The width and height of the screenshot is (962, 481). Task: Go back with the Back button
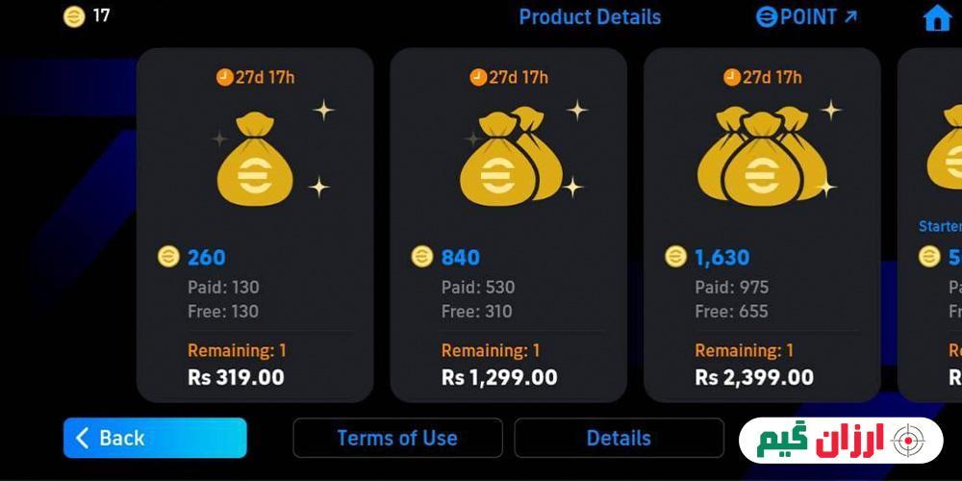click(155, 438)
